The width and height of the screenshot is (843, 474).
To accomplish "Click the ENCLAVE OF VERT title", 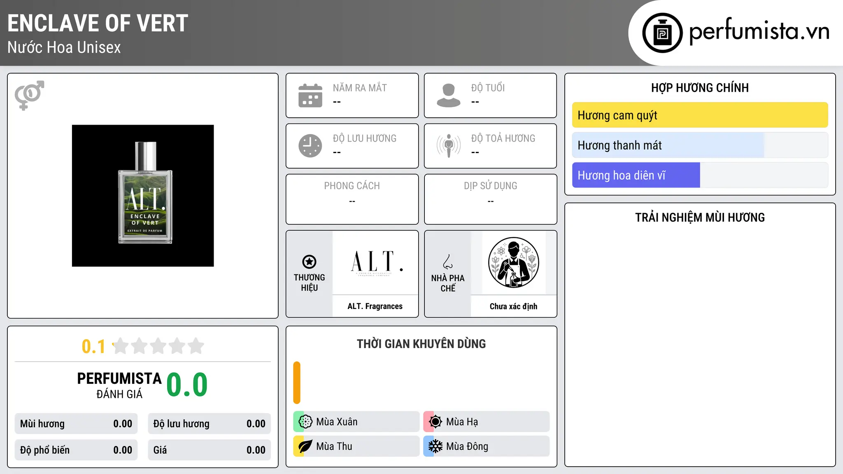I will point(98,23).
